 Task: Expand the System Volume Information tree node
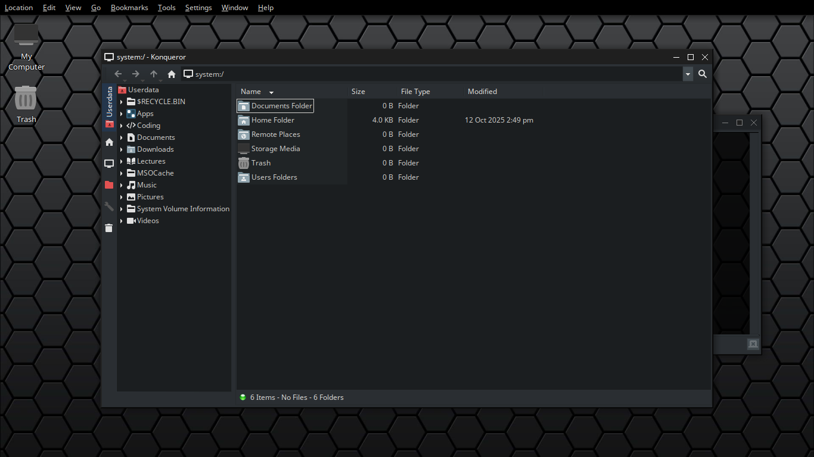click(x=122, y=209)
